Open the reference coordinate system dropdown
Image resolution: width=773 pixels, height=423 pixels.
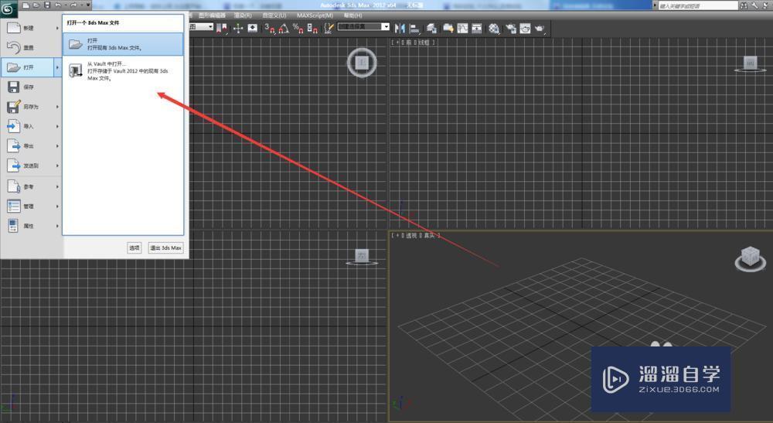(201, 26)
